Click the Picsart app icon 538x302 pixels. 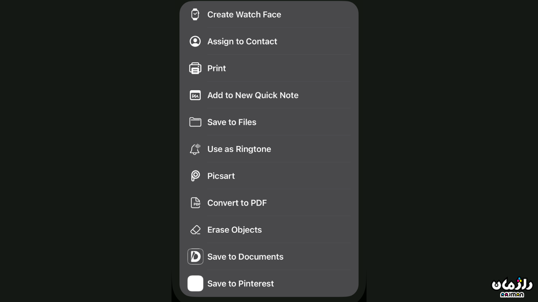click(195, 176)
